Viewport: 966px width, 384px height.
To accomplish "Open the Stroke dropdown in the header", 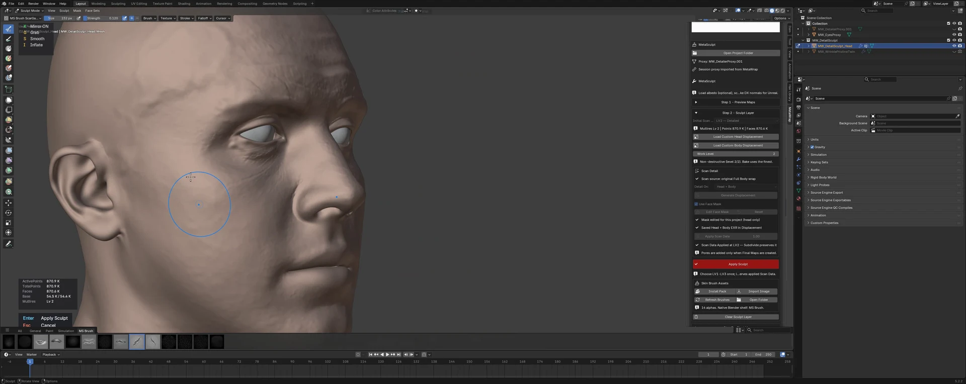I will point(186,18).
